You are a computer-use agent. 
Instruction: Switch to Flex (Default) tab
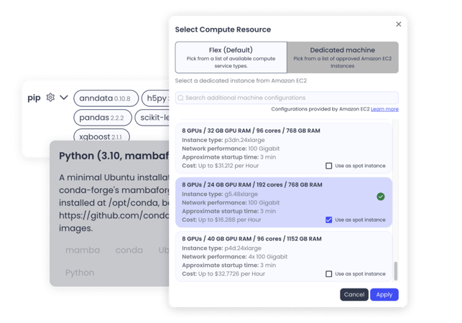coord(231,57)
